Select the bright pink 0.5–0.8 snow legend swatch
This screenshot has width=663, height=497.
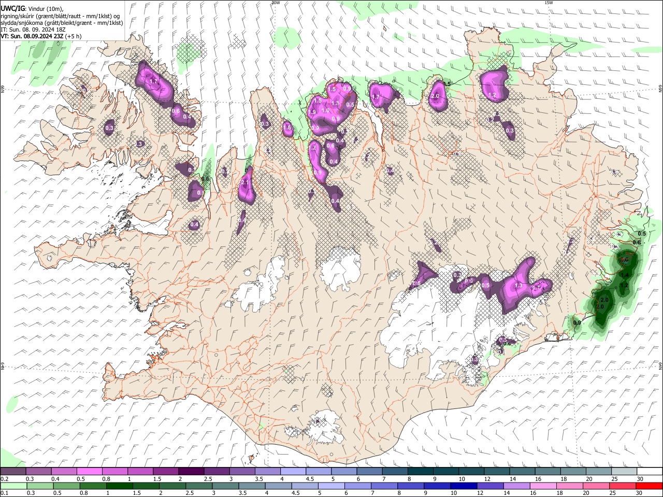click(89, 472)
